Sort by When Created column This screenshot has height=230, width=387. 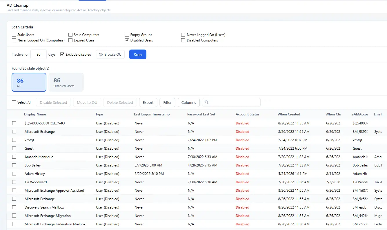tap(289, 114)
